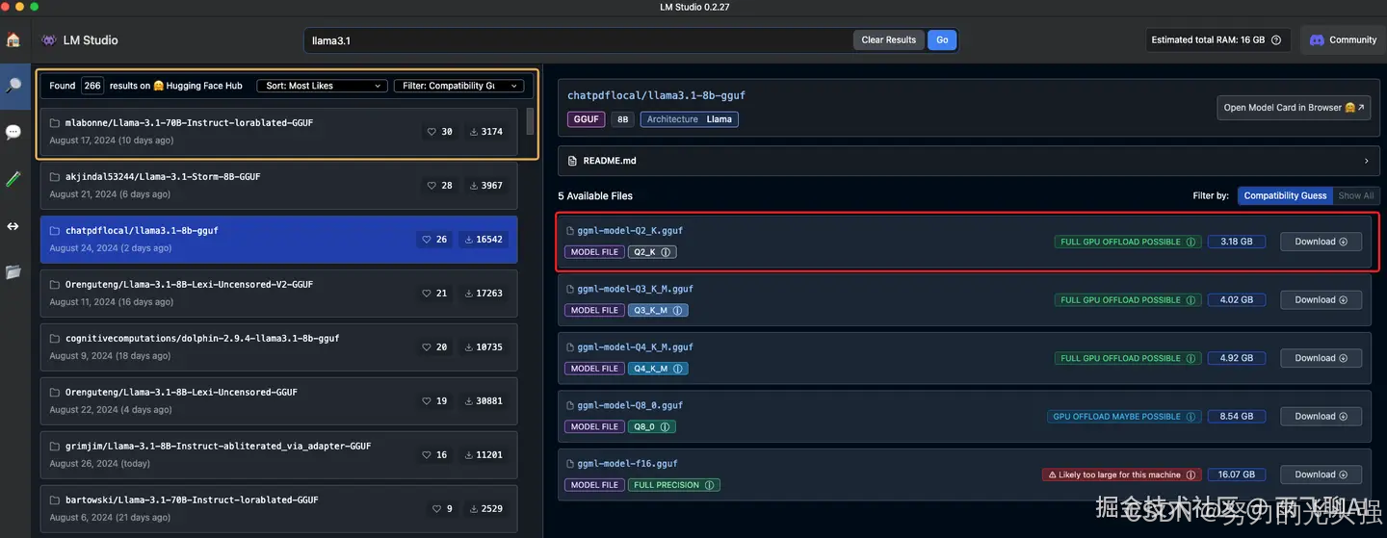Click folder icon of cognitivecomputations dolphin result
This screenshot has height=538, width=1387.
[x=55, y=339]
